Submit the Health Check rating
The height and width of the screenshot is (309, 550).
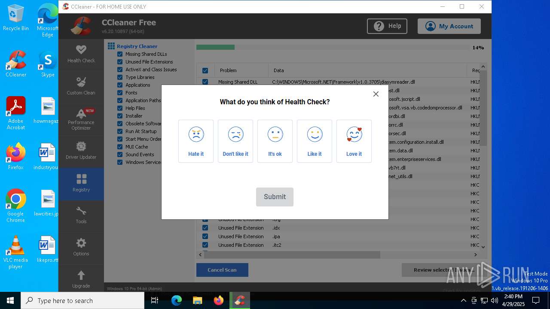point(275,197)
